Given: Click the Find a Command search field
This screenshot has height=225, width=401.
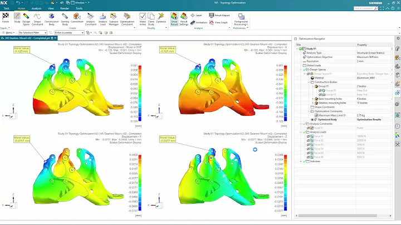Looking at the screenshot, I should coord(366,8).
